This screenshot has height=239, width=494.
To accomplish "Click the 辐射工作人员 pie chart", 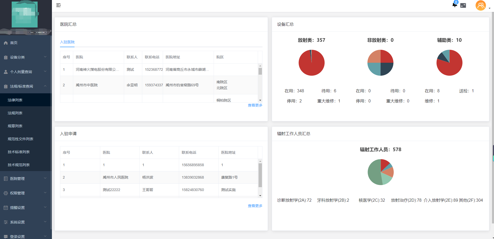I will pyautogui.click(x=381, y=172).
